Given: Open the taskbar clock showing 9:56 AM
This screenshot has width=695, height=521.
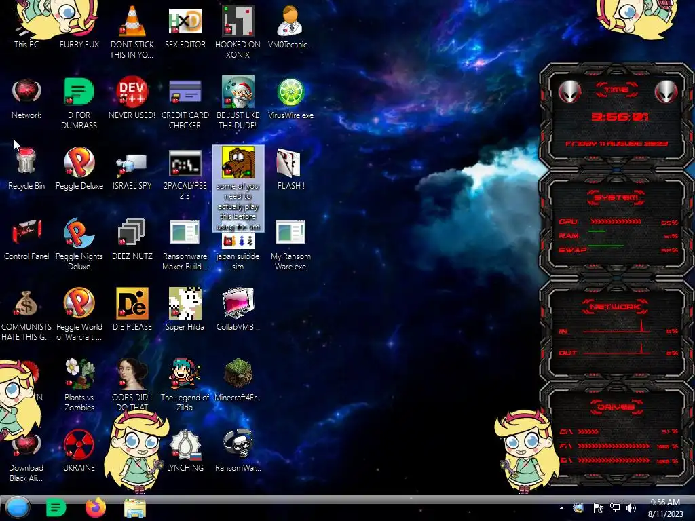Looking at the screenshot, I should [665, 508].
